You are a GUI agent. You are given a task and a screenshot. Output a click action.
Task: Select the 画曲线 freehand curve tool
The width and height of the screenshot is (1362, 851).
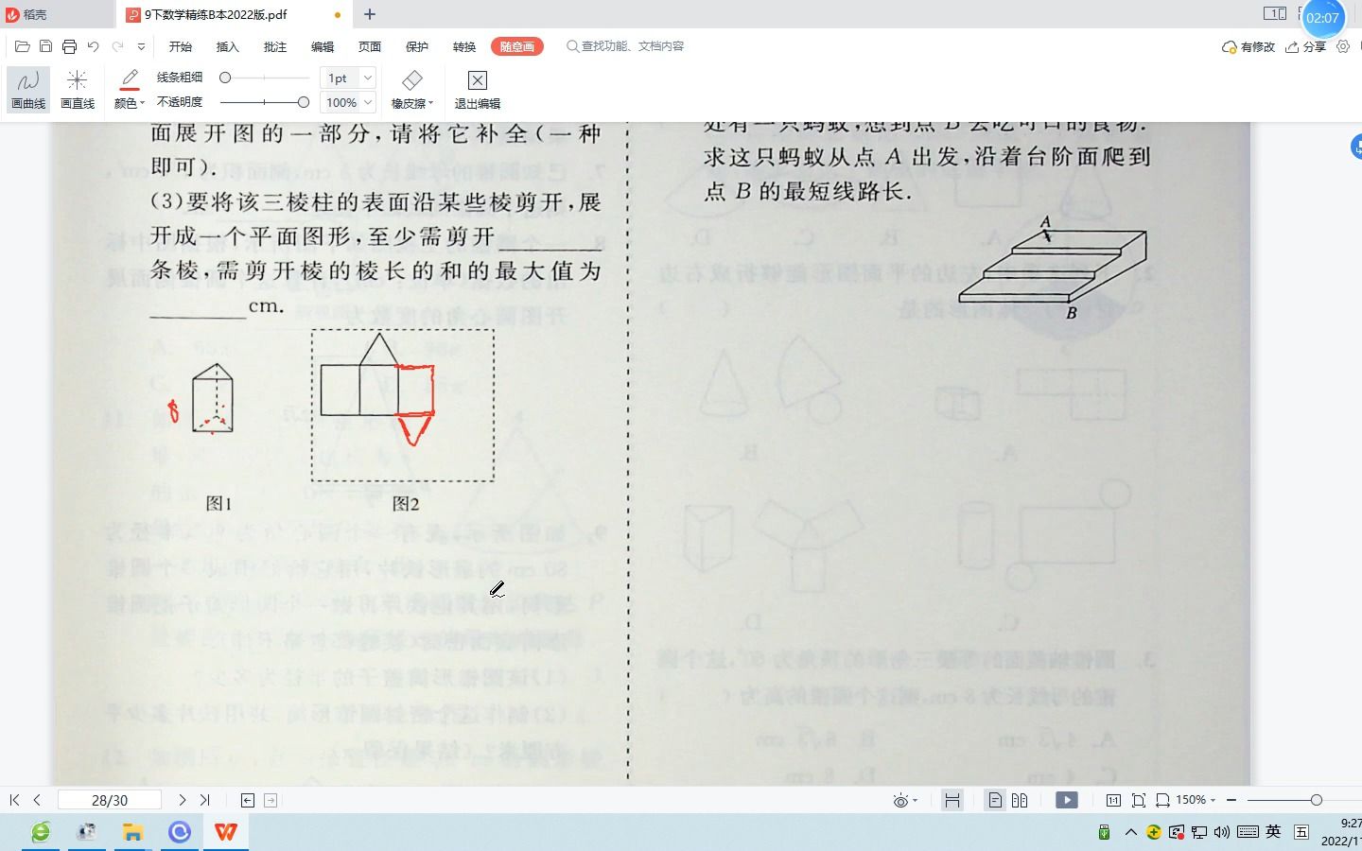pos(27,90)
